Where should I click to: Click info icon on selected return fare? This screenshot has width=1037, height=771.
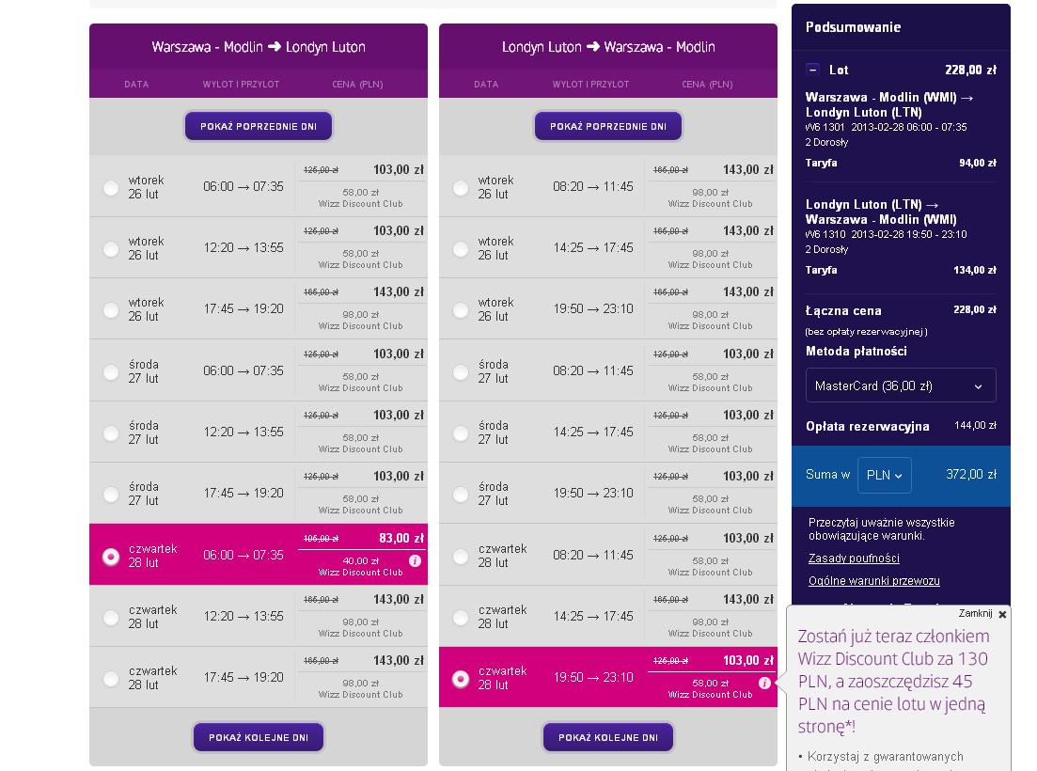(x=764, y=683)
